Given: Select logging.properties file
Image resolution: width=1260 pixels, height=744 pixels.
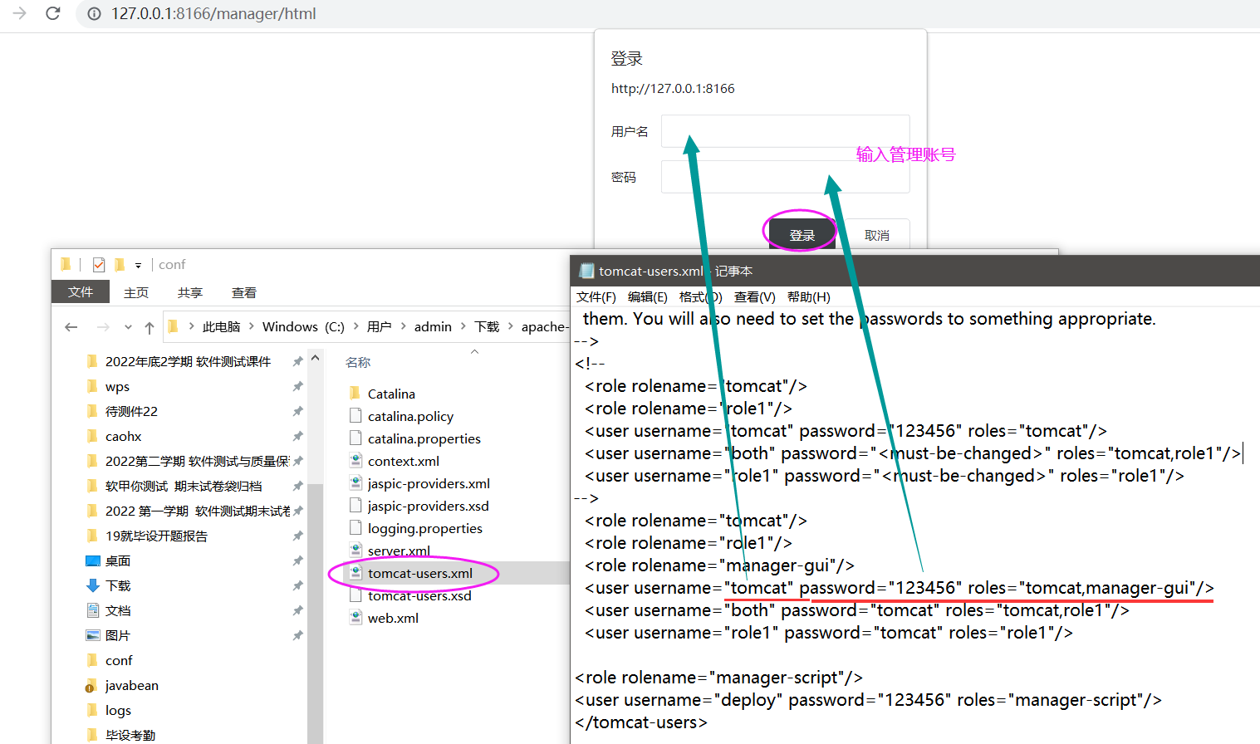Looking at the screenshot, I should (424, 528).
